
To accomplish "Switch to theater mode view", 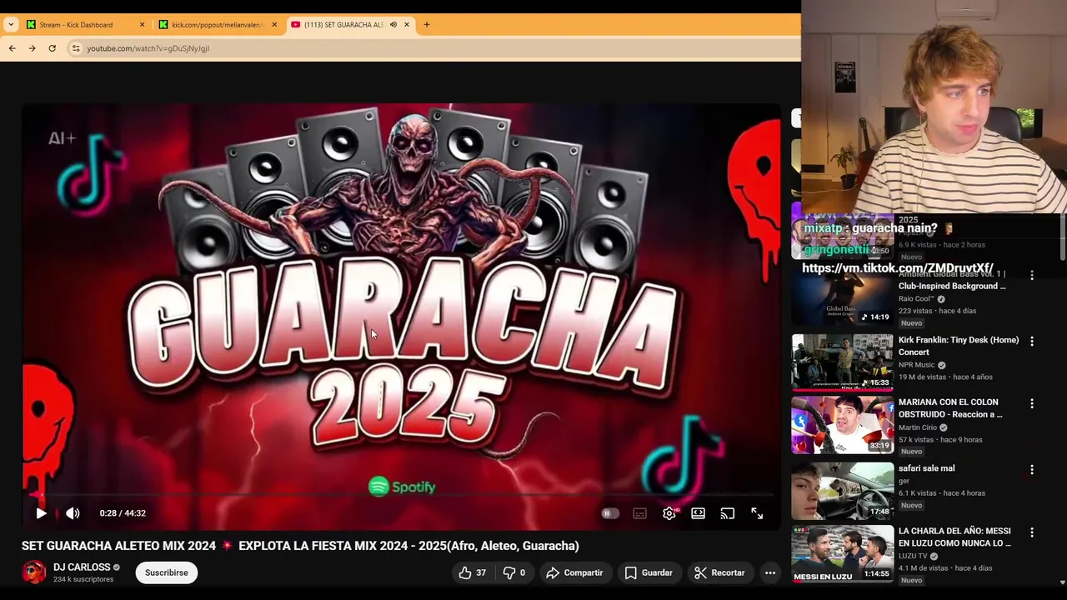I will (x=698, y=513).
